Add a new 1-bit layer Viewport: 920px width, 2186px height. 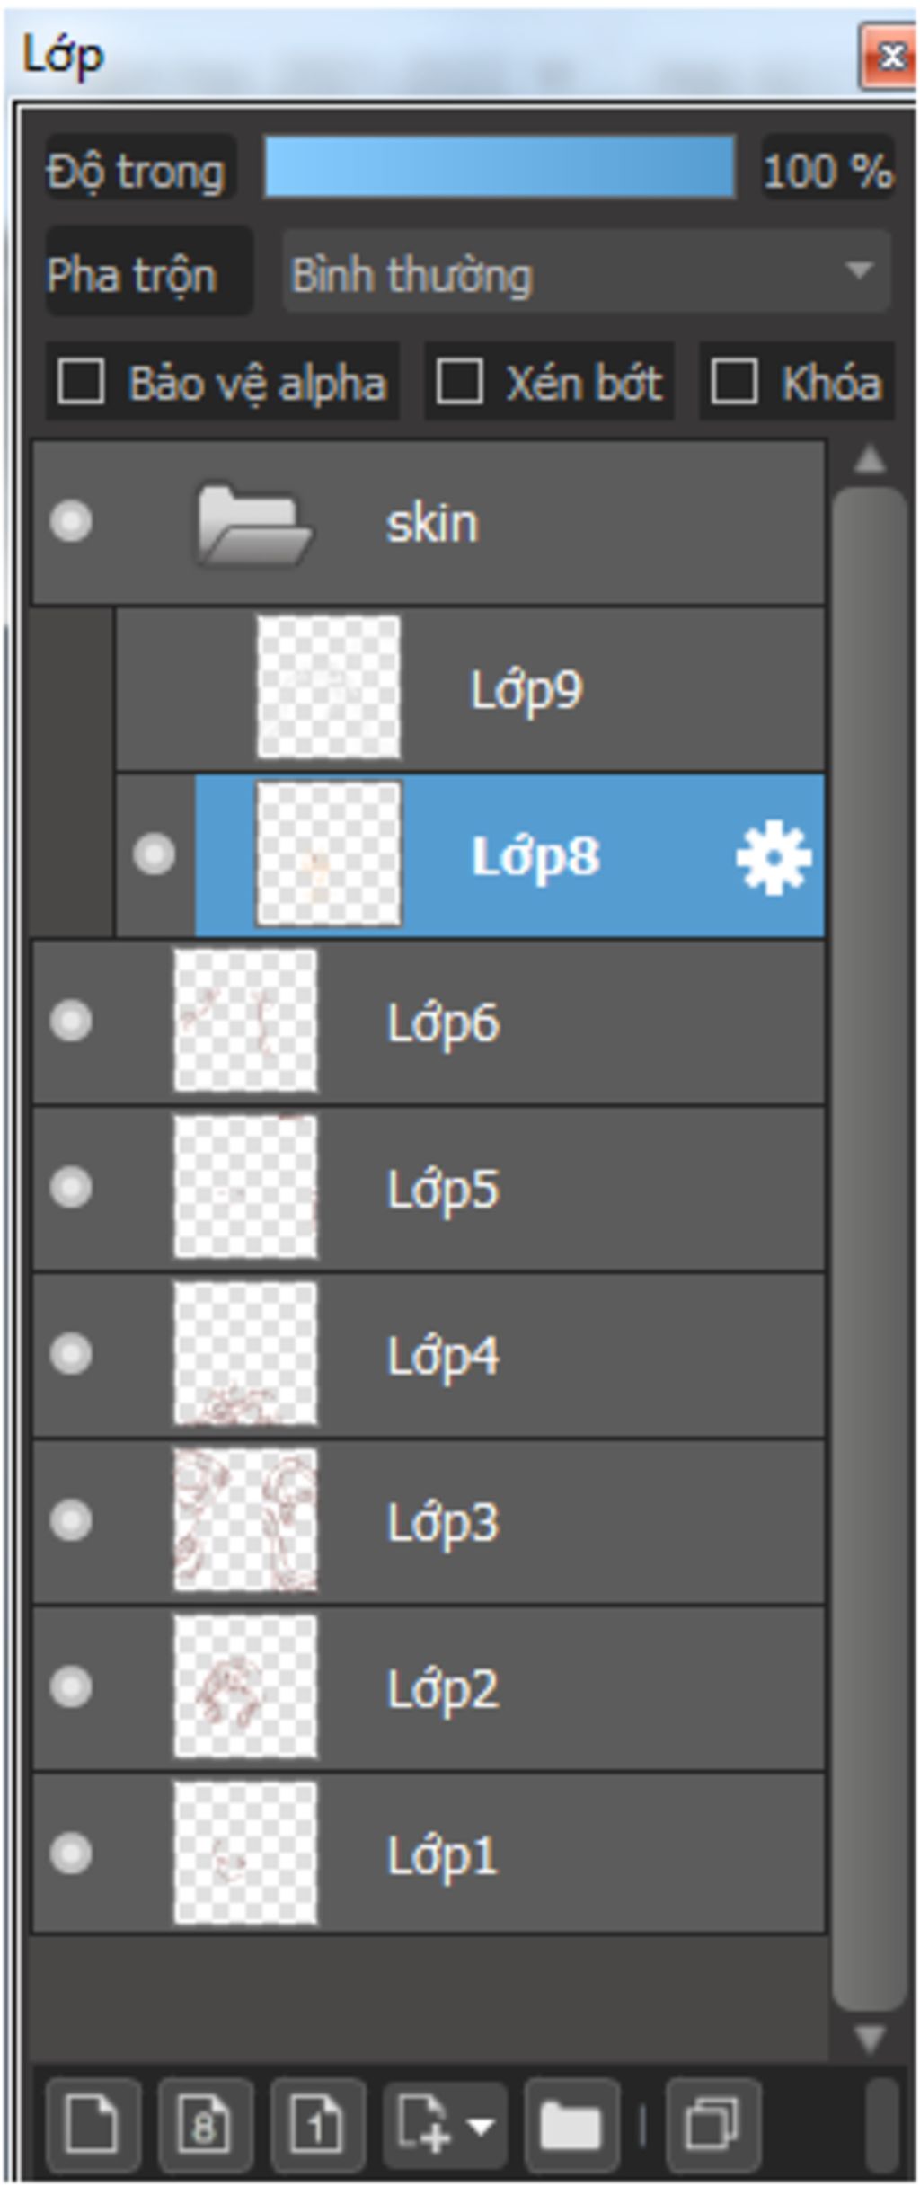317,2126
